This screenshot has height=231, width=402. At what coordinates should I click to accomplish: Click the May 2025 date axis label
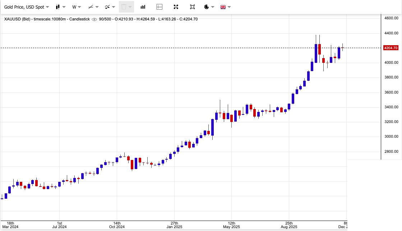tap(231, 225)
